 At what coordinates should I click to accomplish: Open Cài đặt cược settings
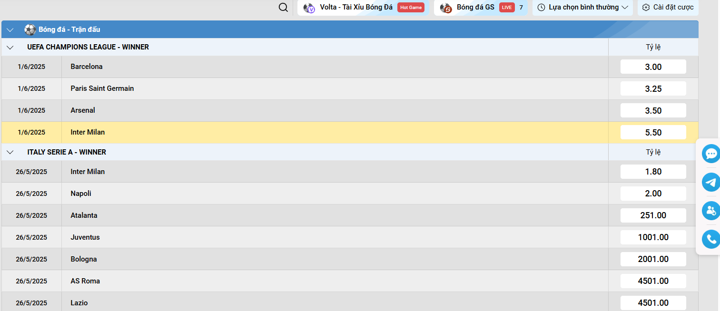668,7
